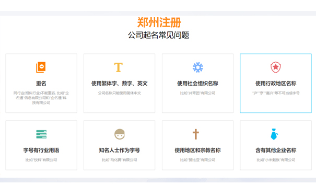316x196 pixels.
Task: Click the face avatar icon above 知名人士作为字号
Action: pyautogui.click(x=120, y=134)
